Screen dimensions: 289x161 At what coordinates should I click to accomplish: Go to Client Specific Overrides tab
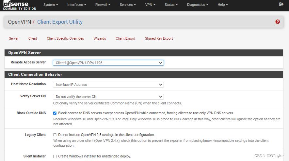coord(65,38)
